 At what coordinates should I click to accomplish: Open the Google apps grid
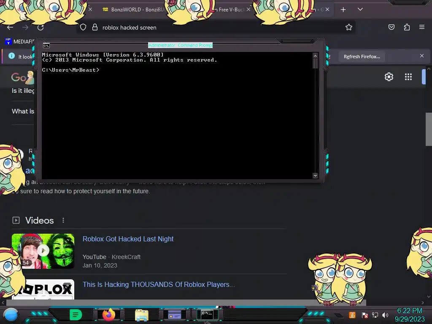408,77
